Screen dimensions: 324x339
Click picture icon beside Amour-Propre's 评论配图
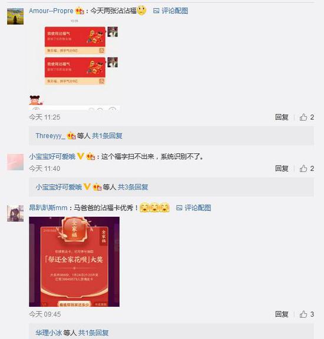tap(156, 11)
